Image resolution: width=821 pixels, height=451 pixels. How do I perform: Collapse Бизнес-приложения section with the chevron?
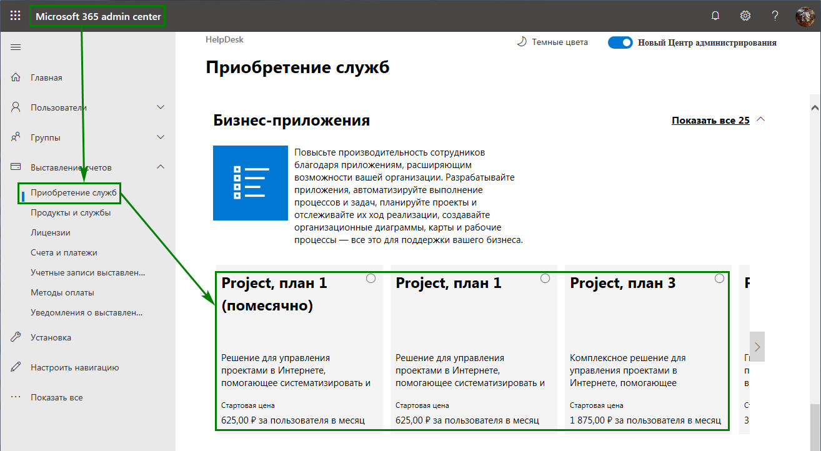click(760, 119)
